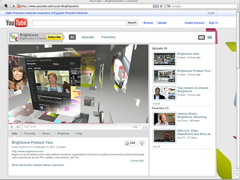Open Jeremy Allaire, Brightcove: Reaching title
This screenshot has width=240, height=180.
pos(192,115)
